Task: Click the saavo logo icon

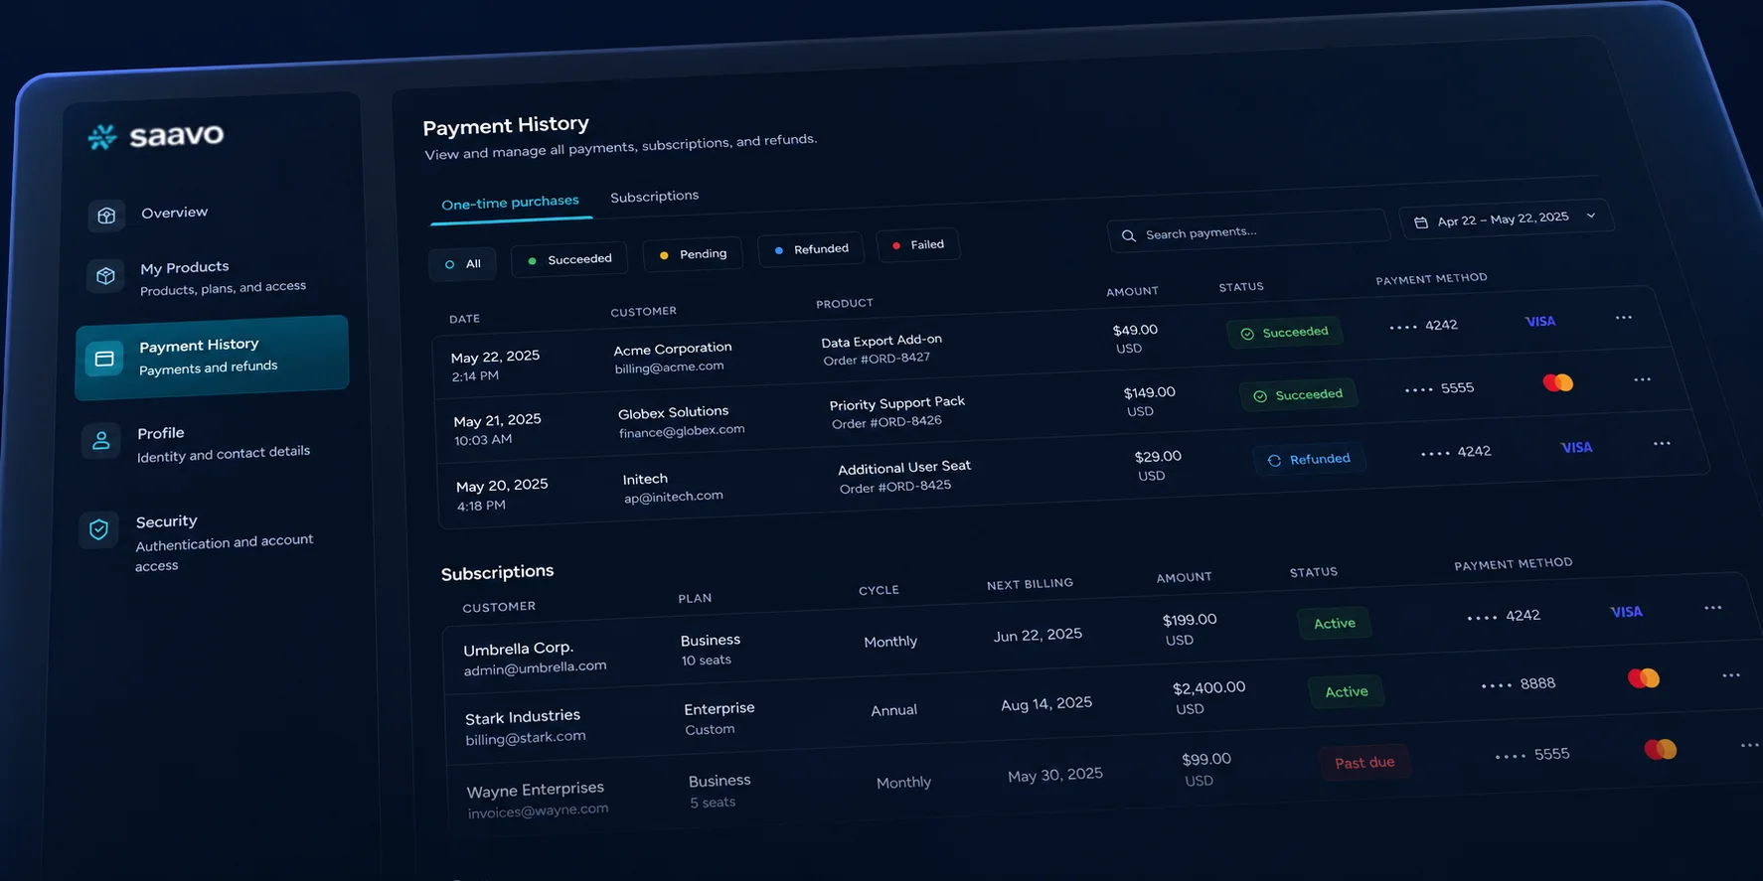Action: (x=102, y=137)
